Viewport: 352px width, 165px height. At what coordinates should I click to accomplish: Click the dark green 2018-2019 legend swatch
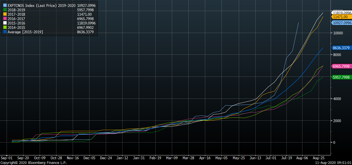point(5,10)
